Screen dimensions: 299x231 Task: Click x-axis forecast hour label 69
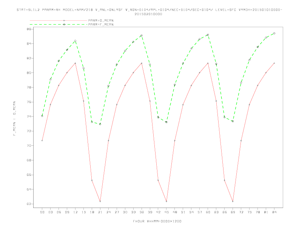tap(233, 212)
